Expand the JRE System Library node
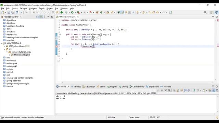 point(4,46)
